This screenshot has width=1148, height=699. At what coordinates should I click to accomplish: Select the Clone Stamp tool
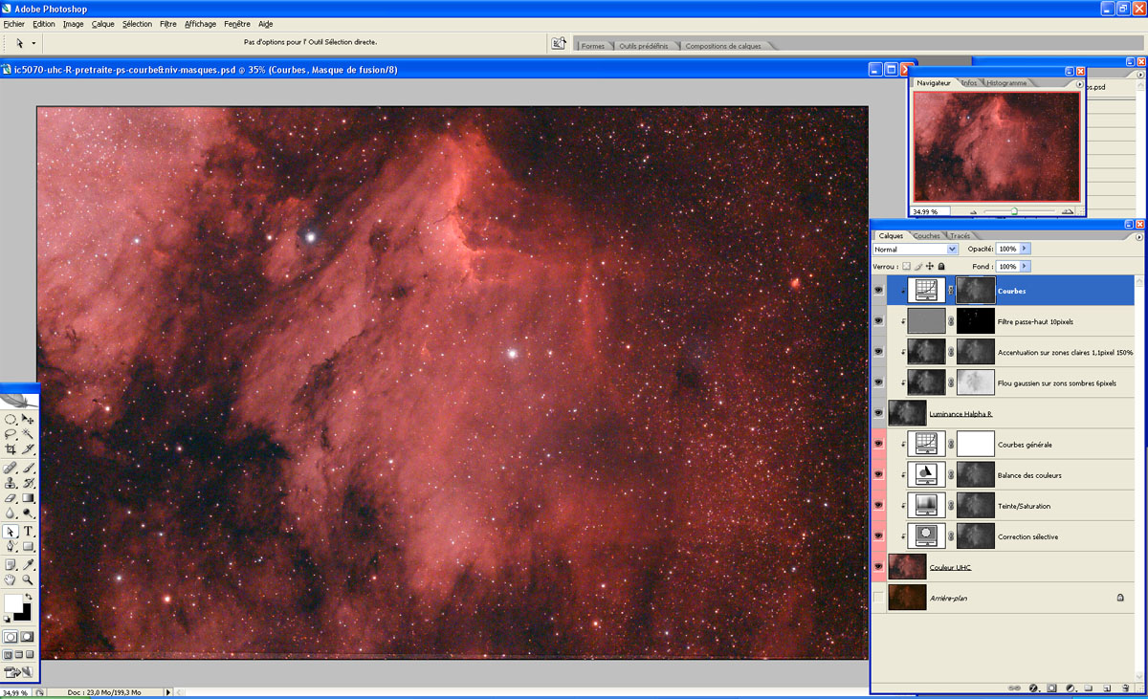click(10, 483)
